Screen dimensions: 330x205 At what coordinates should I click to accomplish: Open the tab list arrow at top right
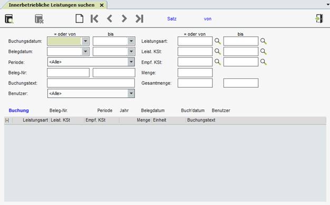pos(328,5)
